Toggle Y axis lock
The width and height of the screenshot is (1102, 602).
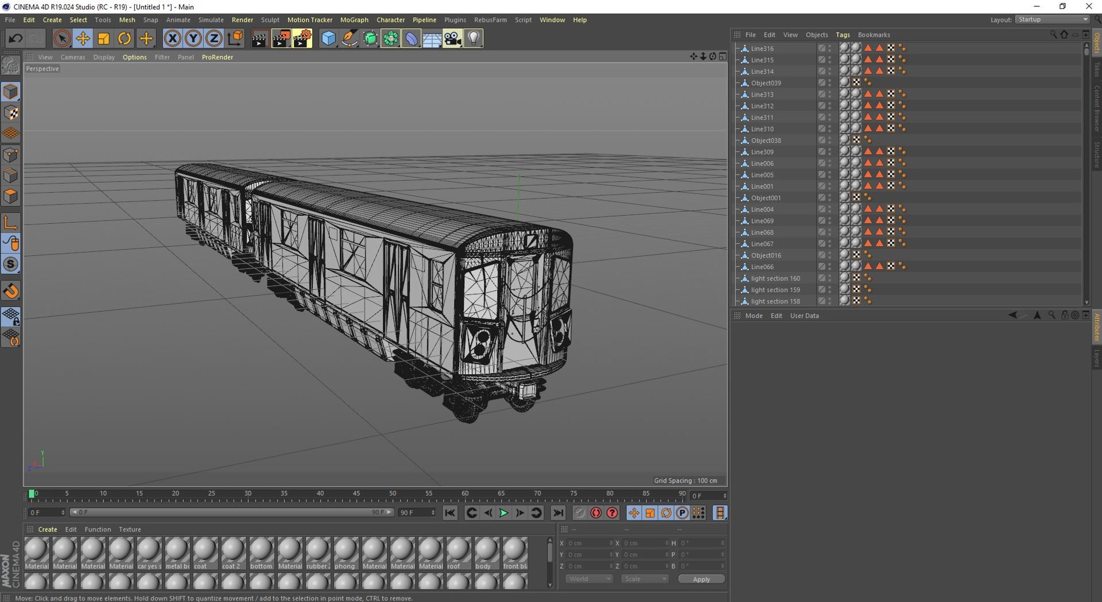193,38
